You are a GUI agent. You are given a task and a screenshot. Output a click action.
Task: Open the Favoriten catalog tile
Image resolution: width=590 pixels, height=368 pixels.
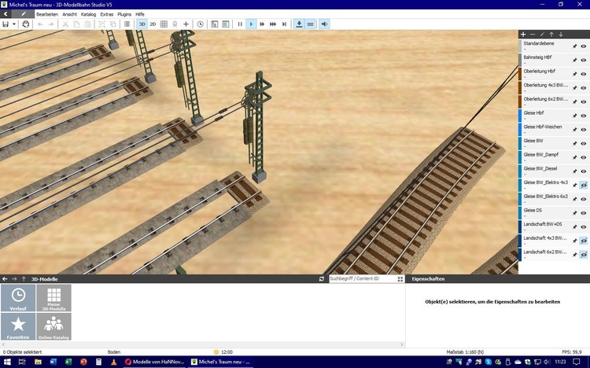tap(18, 327)
